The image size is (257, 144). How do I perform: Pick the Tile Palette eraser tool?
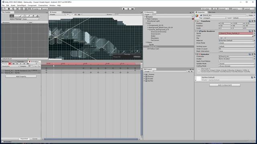coord(33,16)
